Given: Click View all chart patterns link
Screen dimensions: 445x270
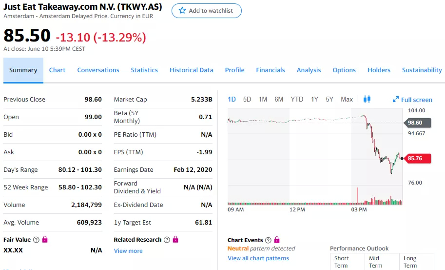Looking at the screenshot, I should [258, 258].
